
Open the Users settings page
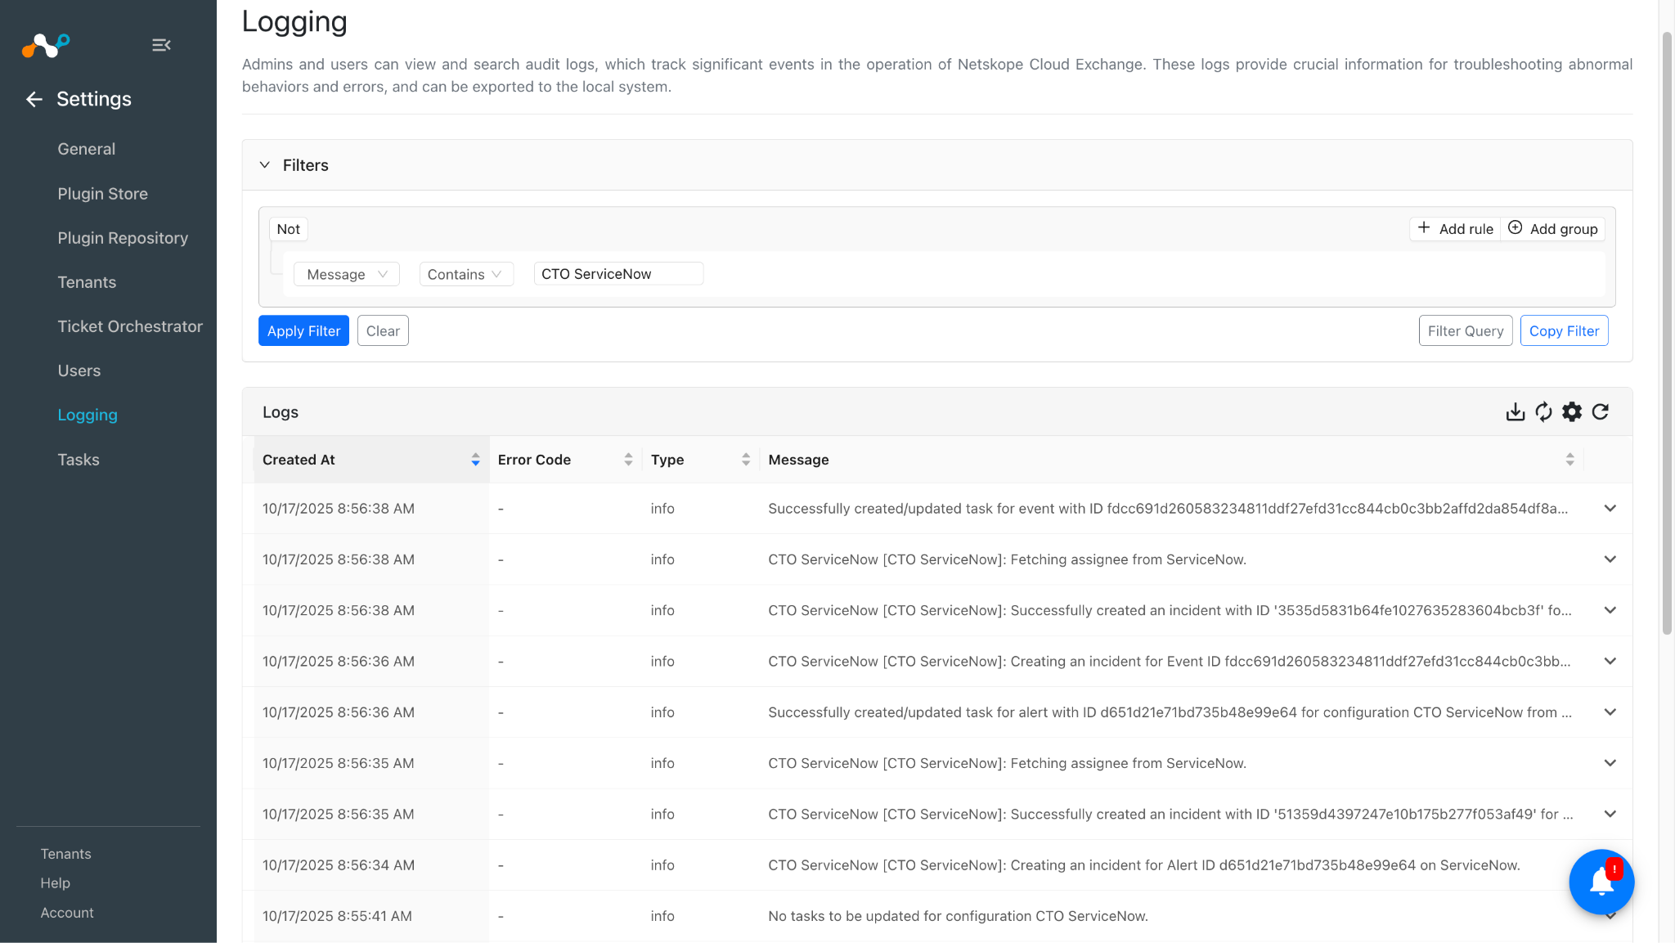click(79, 370)
